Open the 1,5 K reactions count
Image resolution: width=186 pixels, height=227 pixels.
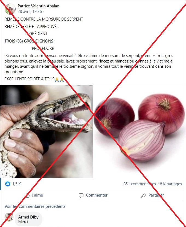pos(17,184)
